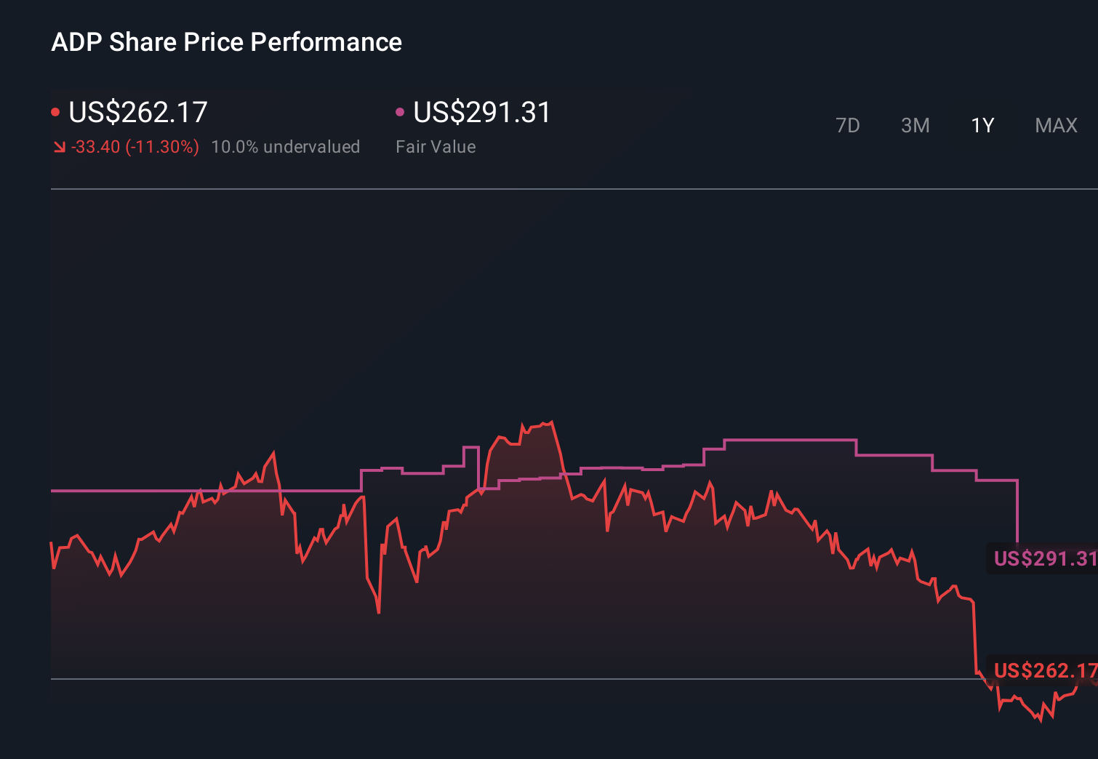Switch to the 3M time range

[915, 125]
